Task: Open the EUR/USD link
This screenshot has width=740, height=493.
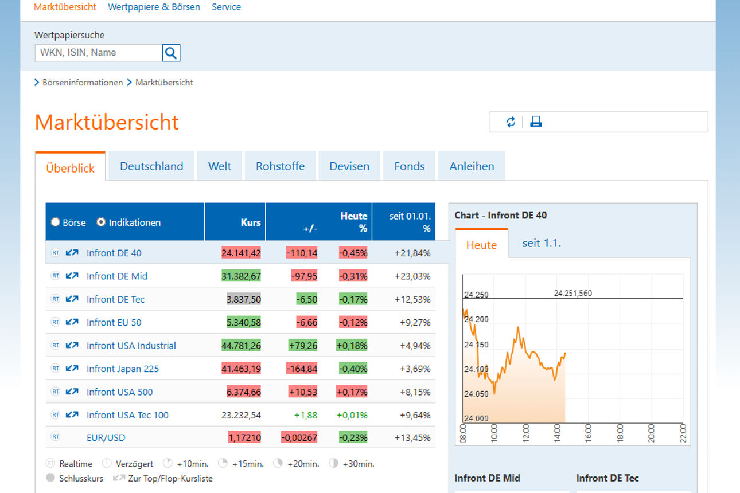Action: [x=106, y=437]
